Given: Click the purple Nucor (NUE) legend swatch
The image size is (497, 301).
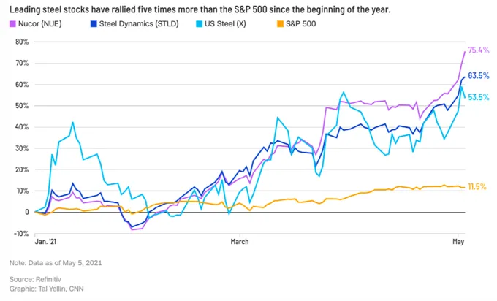Looking at the screenshot, I should click(x=13, y=26).
